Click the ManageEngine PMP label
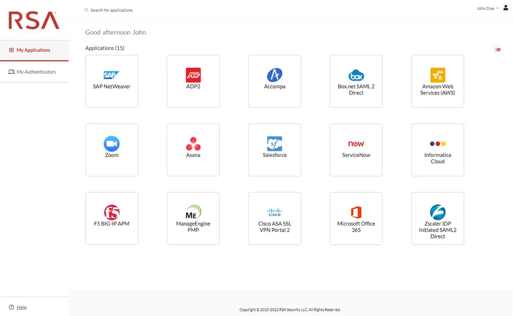513x316 pixels. pyautogui.click(x=193, y=227)
